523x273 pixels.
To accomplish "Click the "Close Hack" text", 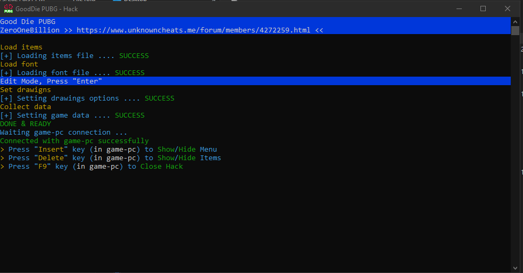I will point(161,167).
